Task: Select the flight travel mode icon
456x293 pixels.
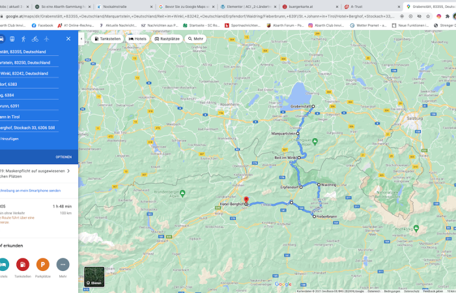Action: click(x=46, y=39)
